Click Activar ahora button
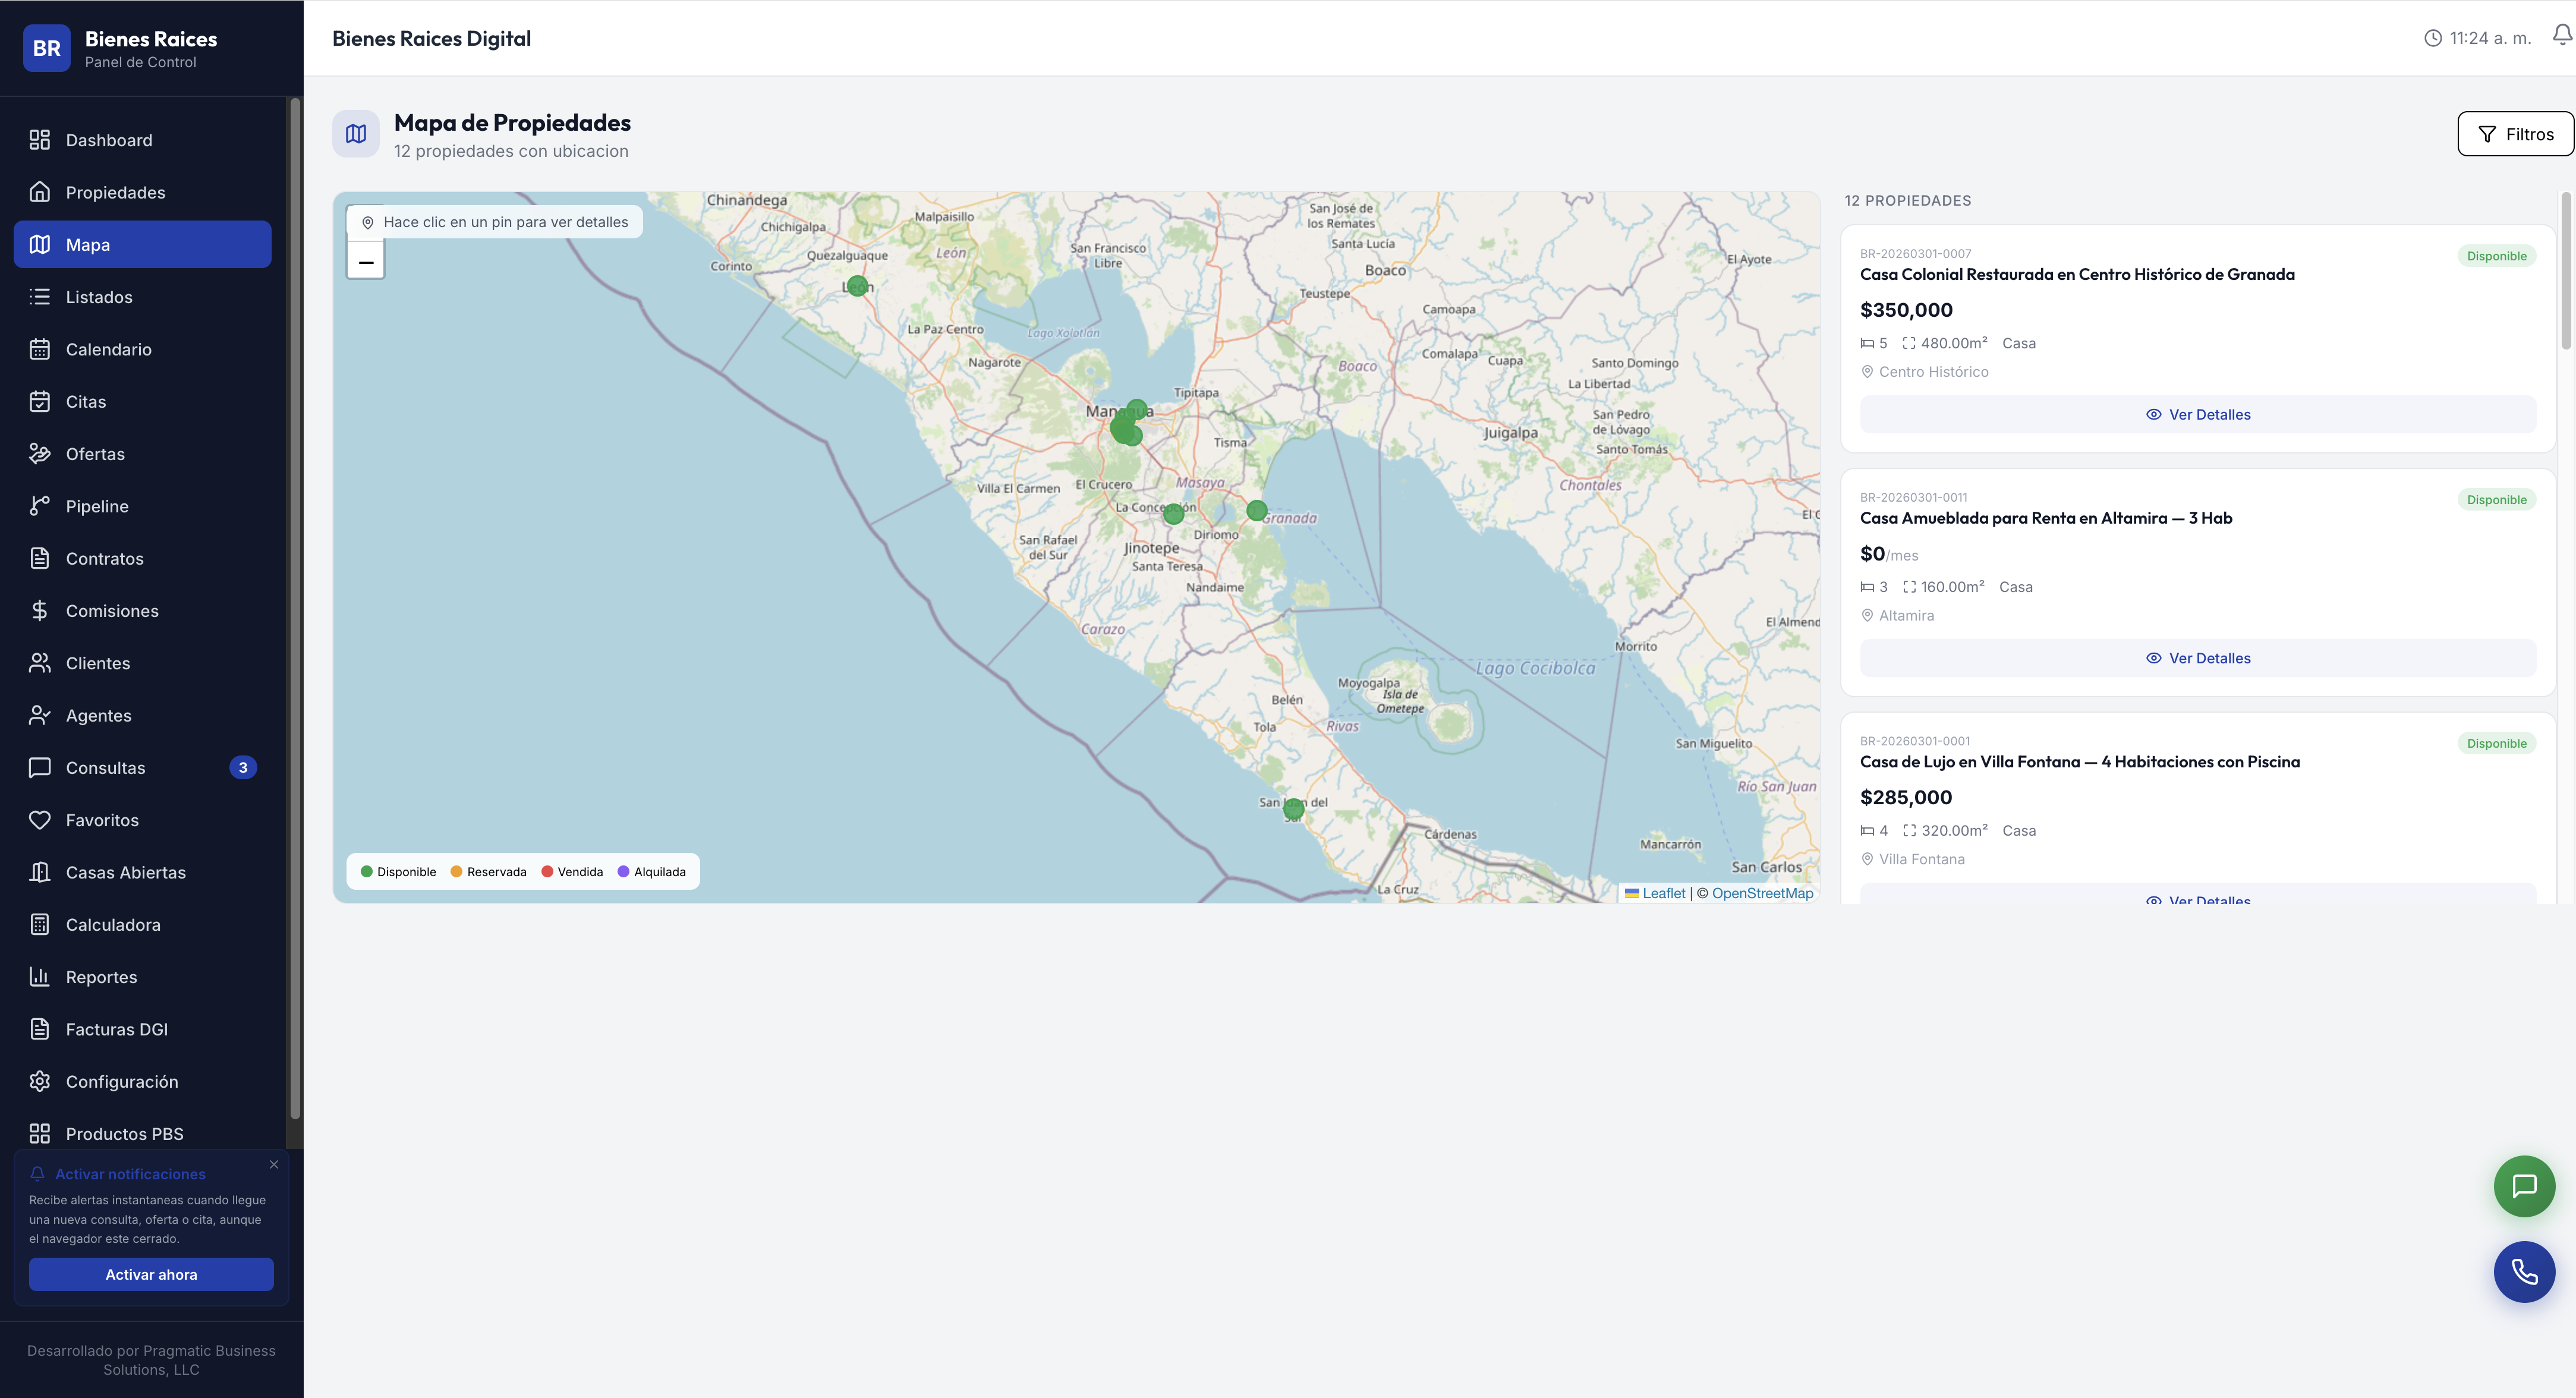Screen dimensions: 2576x1398 pos(151,1274)
